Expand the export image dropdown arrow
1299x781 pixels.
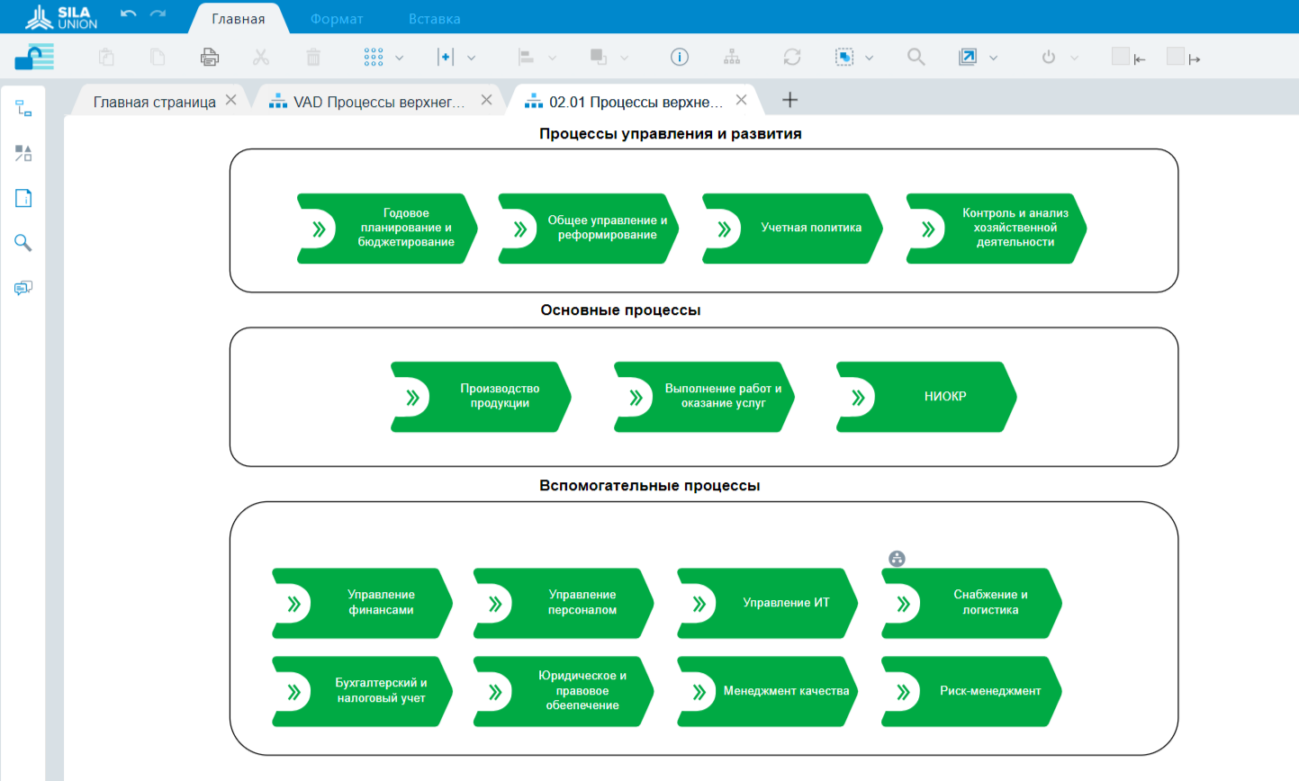993,58
